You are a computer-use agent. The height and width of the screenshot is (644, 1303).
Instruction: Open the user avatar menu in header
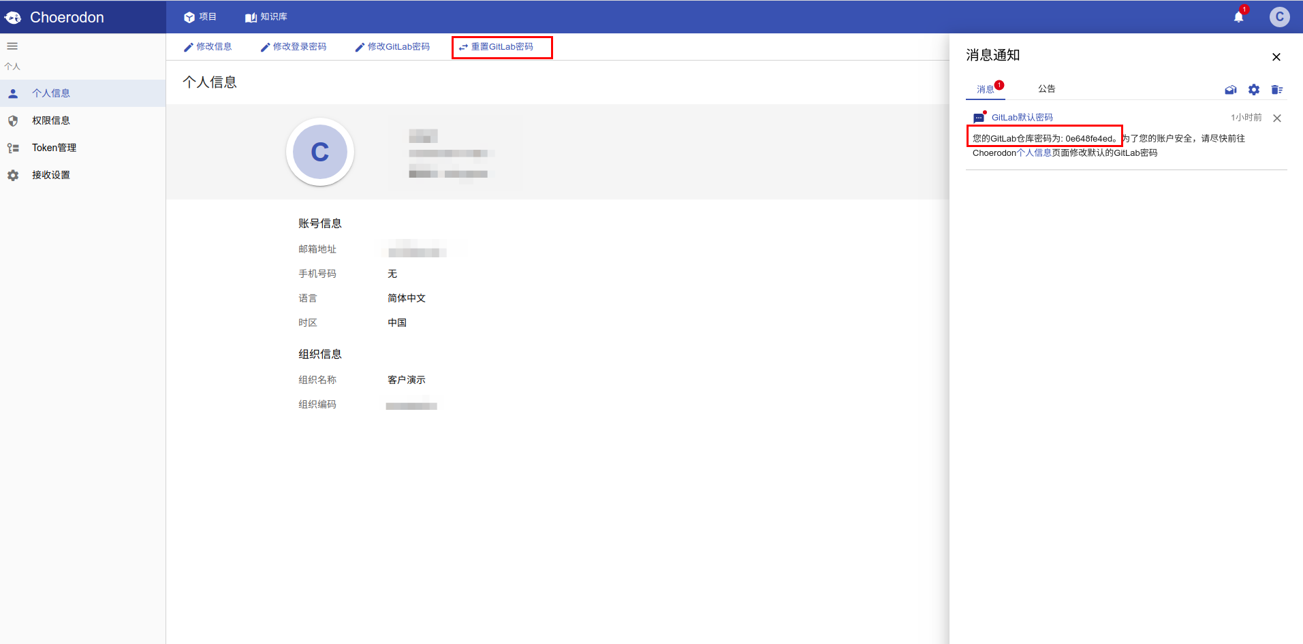(x=1279, y=17)
